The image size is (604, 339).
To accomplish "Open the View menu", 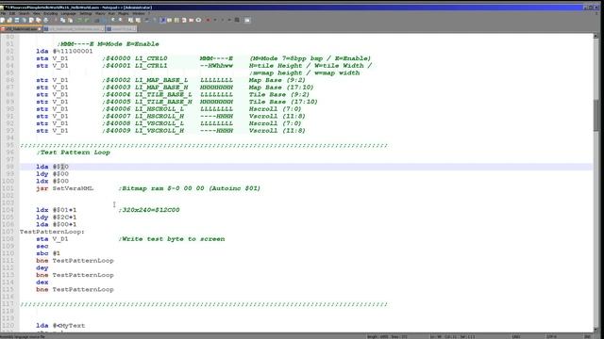I will 37,13.
